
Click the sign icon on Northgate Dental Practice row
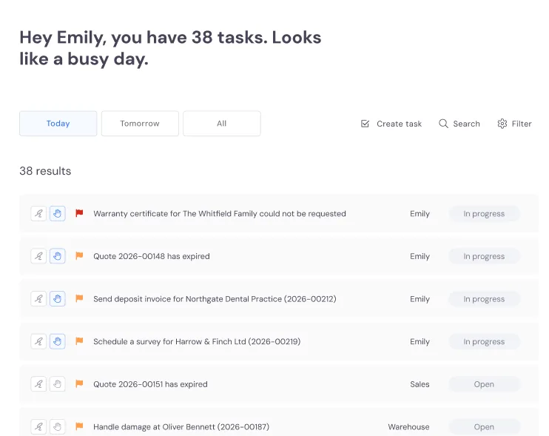coord(38,299)
